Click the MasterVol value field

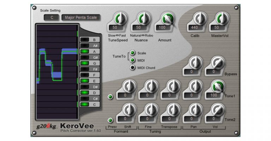(218, 27)
